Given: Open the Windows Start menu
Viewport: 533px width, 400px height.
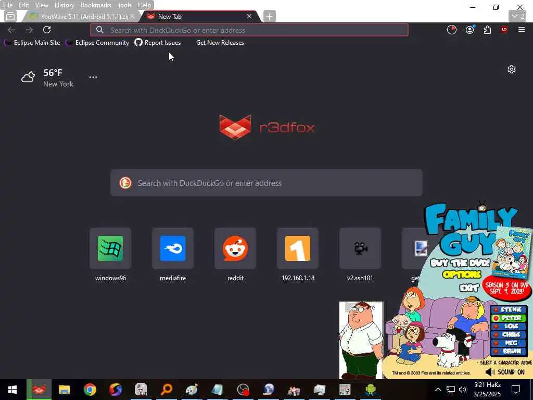Looking at the screenshot, I should point(12,390).
